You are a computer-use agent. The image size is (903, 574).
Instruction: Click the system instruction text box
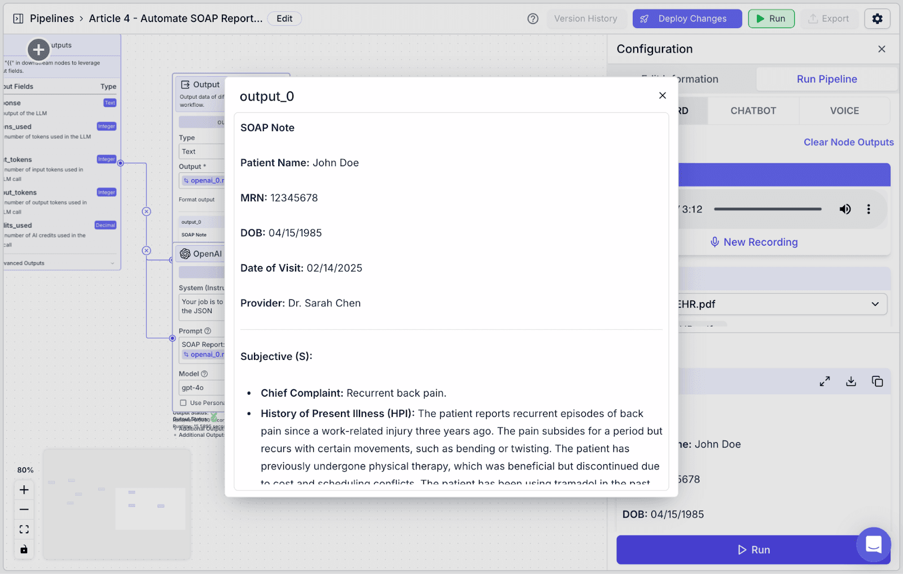tap(202, 307)
